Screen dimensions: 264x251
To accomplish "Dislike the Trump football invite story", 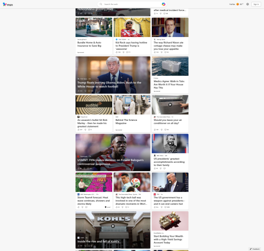I will coord(85,91).
